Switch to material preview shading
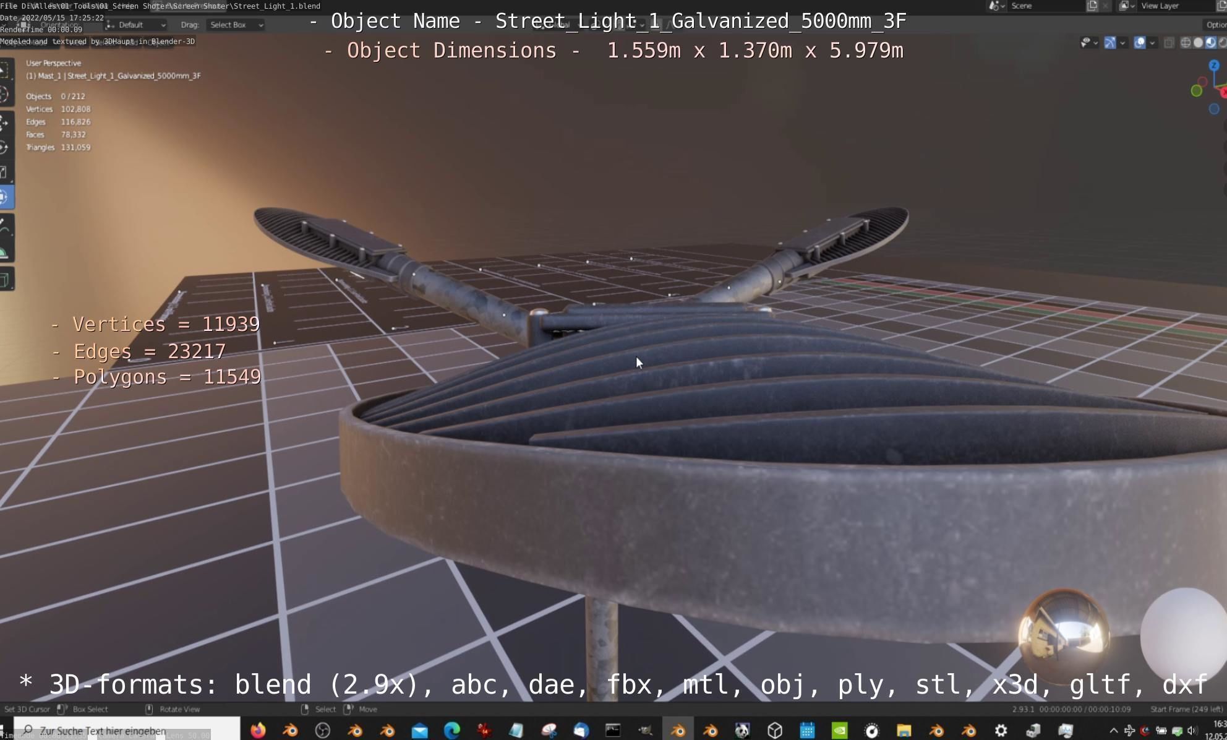The width and height of the screenshot is (1227, 740). [x=1210, y=43]
